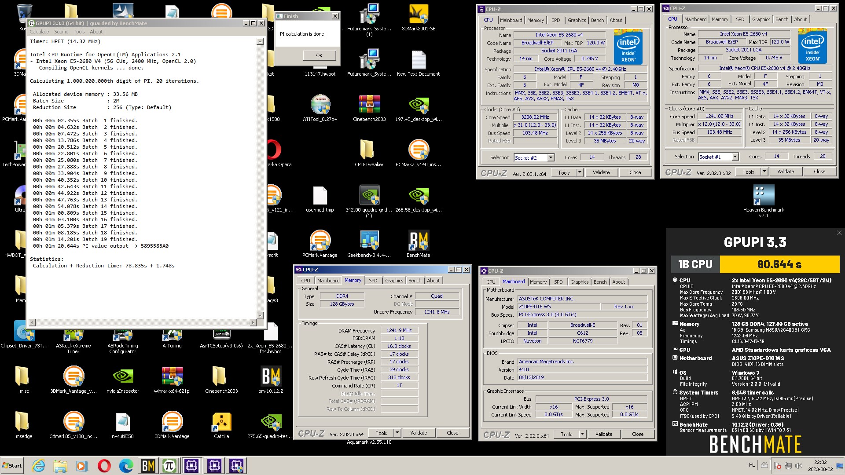Click the Internet Explorer taskbar icon

pyautogui.click(x=39, y=466)
